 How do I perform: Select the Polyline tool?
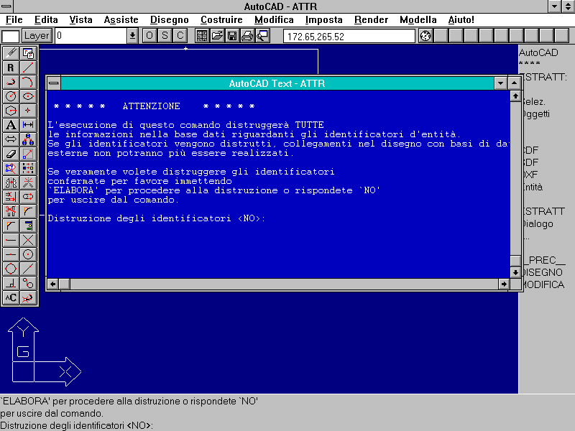pos(11,82)
